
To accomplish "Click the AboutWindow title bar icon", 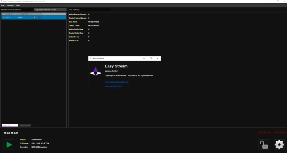I will tap(91, 58).
